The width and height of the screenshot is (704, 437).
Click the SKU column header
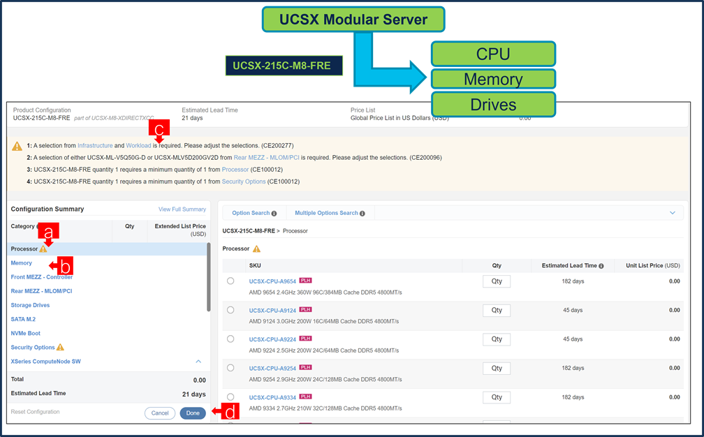coord(255,265)
